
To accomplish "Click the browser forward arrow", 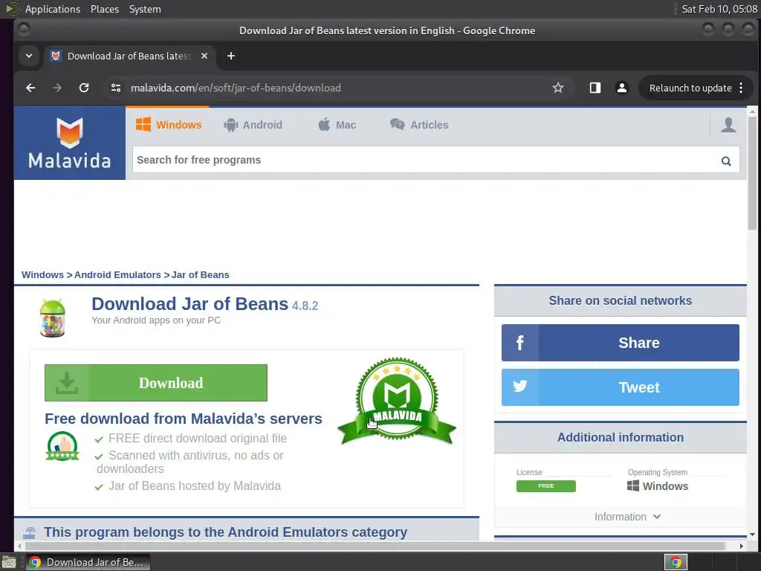I will (57, 88).
